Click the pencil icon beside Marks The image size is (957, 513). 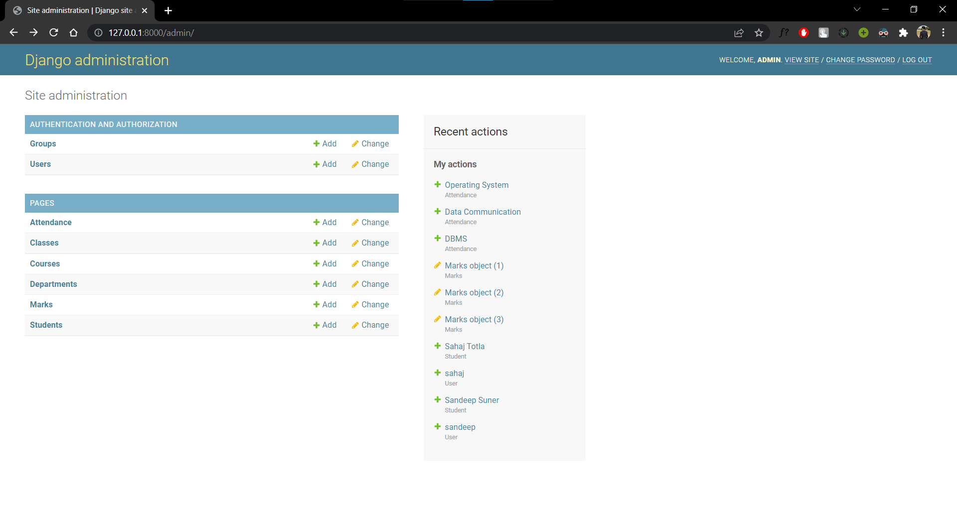(355, 304)
